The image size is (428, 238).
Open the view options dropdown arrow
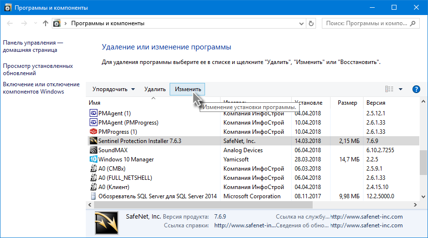[x=400, y=89]
